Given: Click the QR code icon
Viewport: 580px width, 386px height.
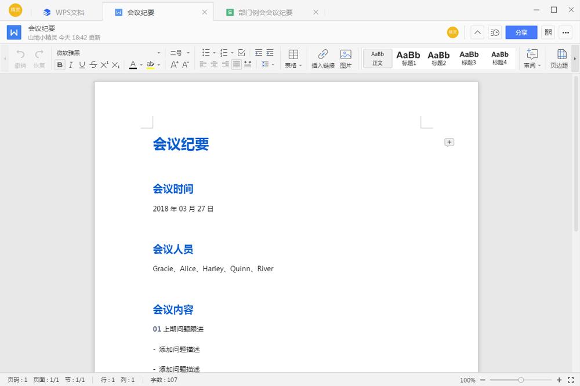Looking at the screenshot, I should (x=548, y=32).
